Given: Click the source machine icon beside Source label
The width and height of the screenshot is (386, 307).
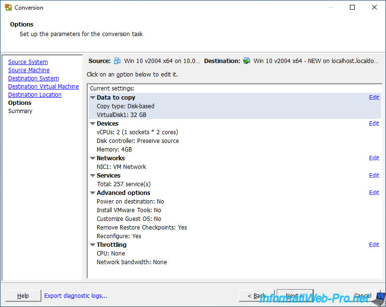Looking at the screenshot, I should (117, 61).
